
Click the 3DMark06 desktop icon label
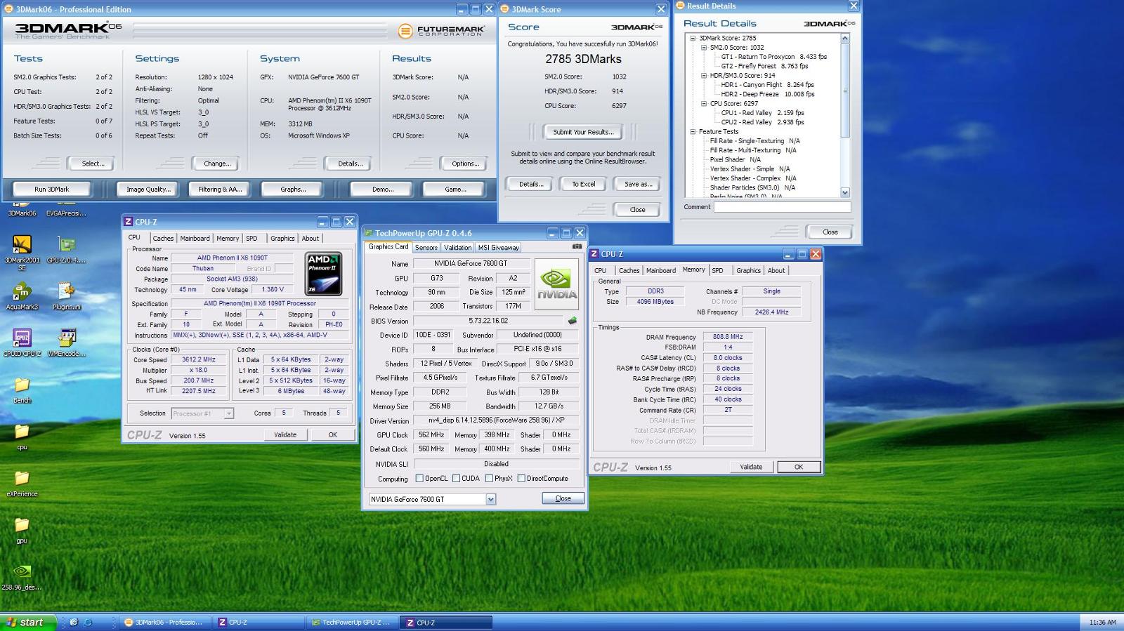pyautogui.click(x=22, y=213)
